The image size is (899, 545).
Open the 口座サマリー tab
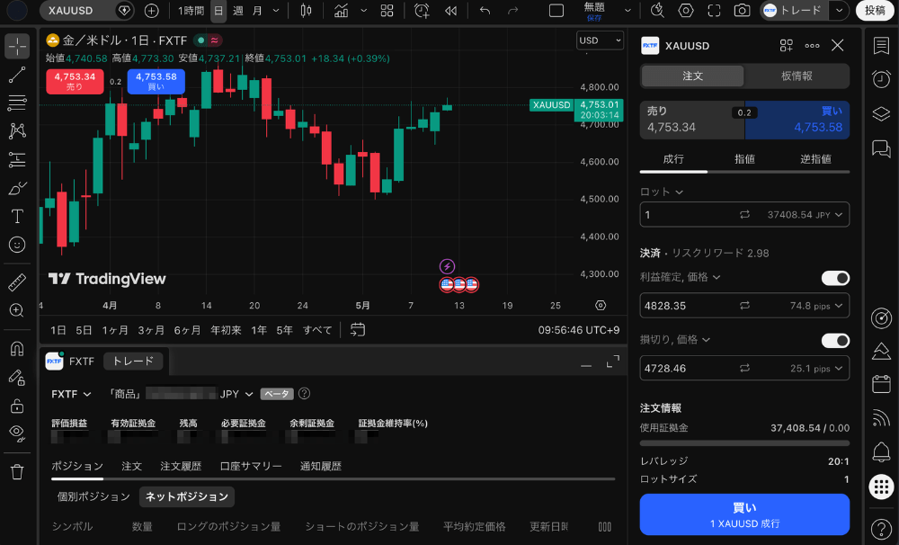tap(251, 466)
